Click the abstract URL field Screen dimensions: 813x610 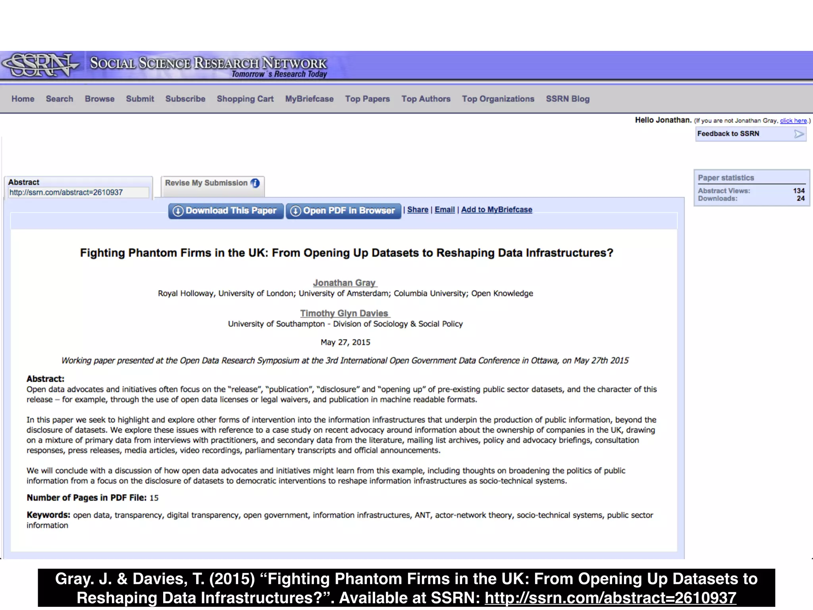click(78, 193)
